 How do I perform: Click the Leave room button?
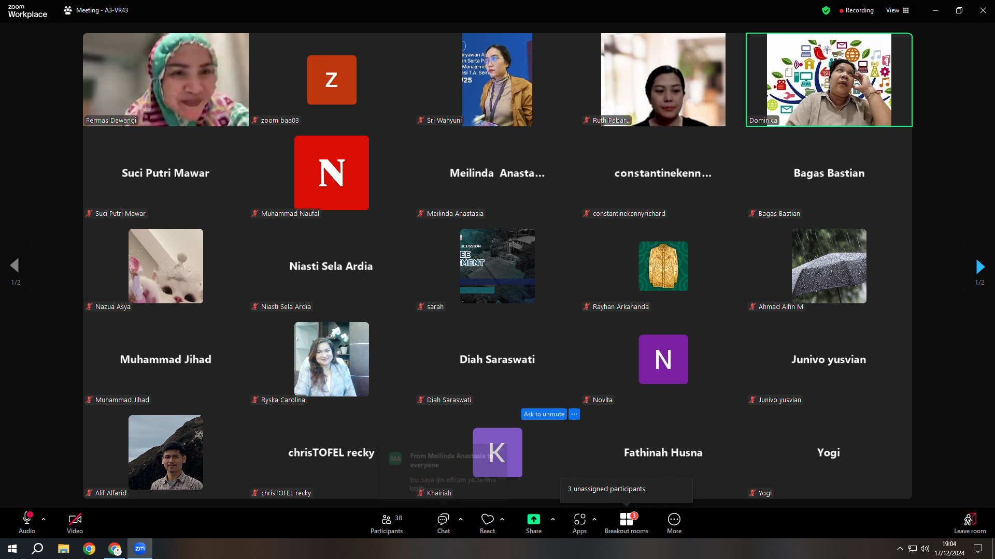click(x=970, y=523)
